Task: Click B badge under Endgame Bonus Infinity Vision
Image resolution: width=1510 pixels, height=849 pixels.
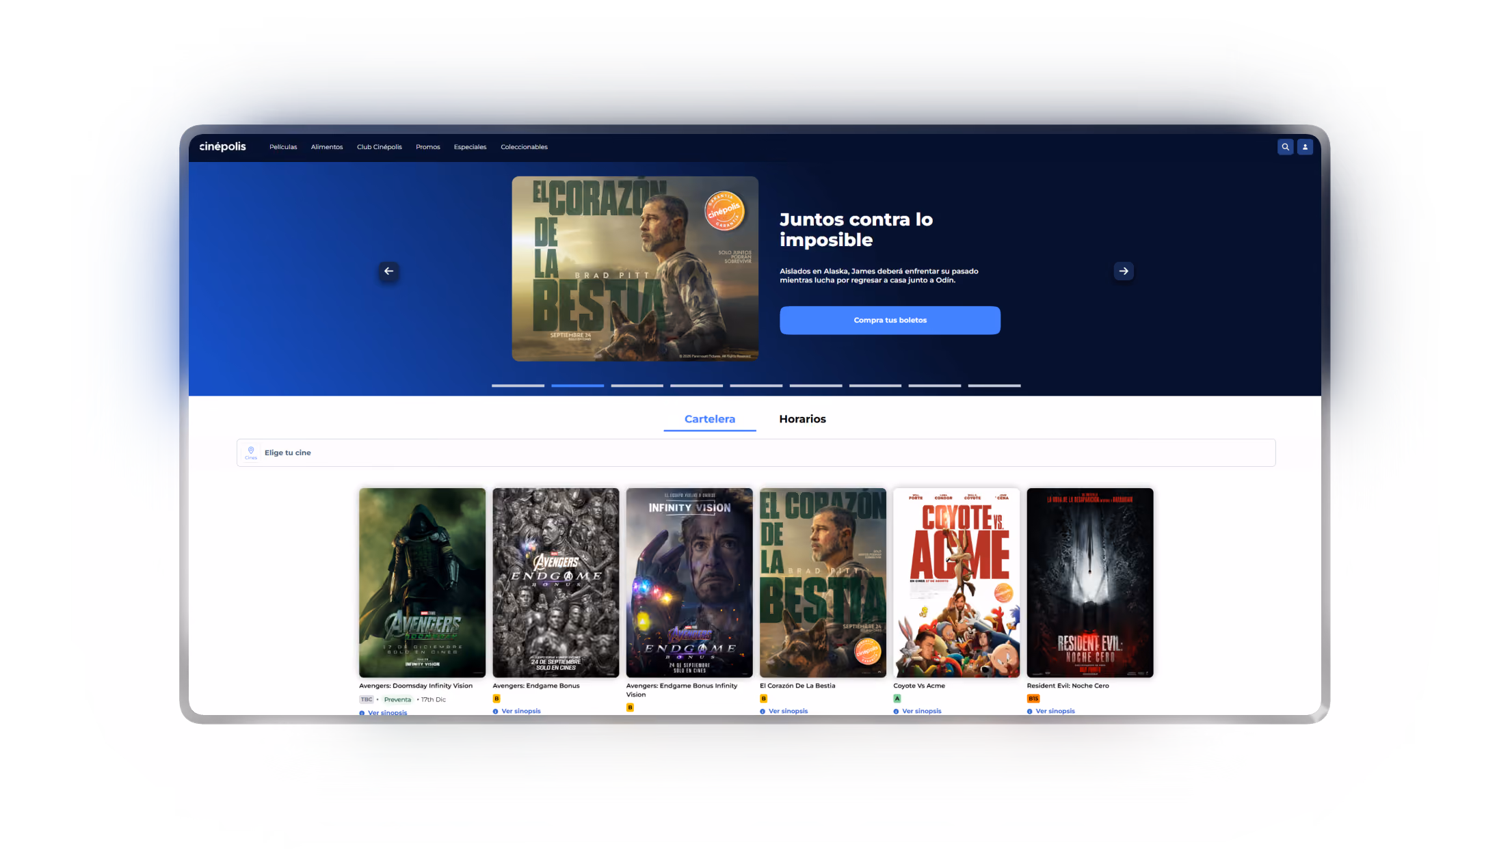Action: [x=630, y=707]
